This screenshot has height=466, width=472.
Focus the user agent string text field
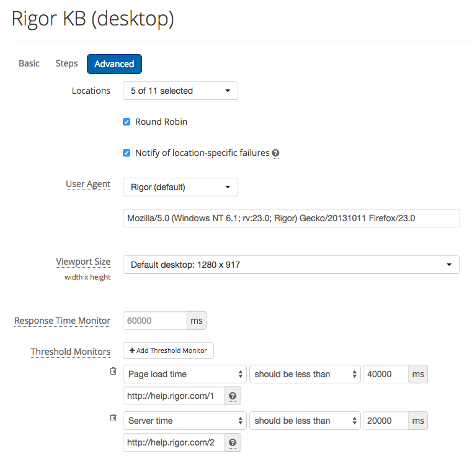291,218
